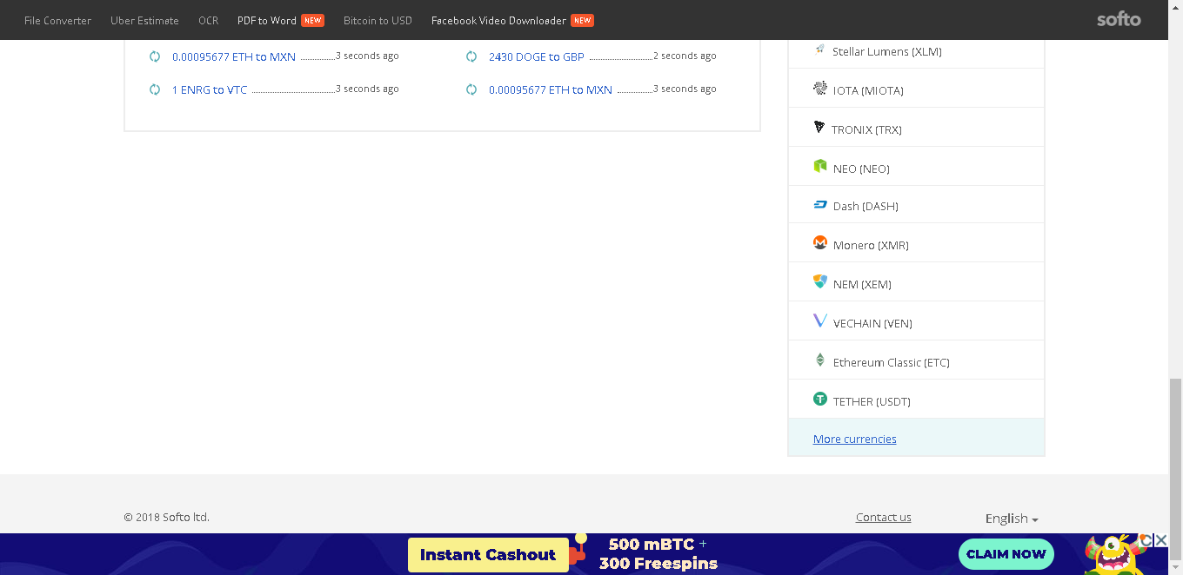Click the green Tether coin icon
1183x575 pixels.
(819, 400)
